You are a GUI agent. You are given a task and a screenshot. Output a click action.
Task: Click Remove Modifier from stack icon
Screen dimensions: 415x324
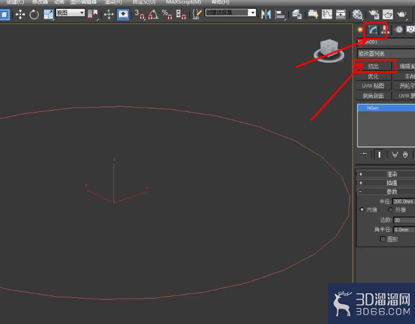406,154
